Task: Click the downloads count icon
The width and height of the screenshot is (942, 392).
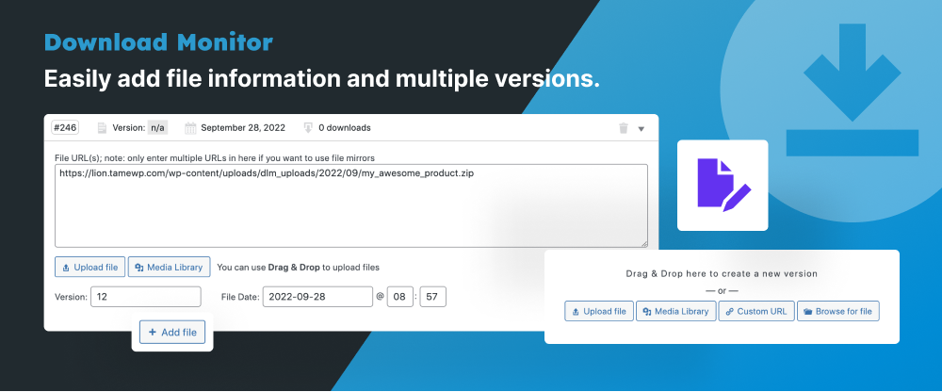Action: pos(307,128)
